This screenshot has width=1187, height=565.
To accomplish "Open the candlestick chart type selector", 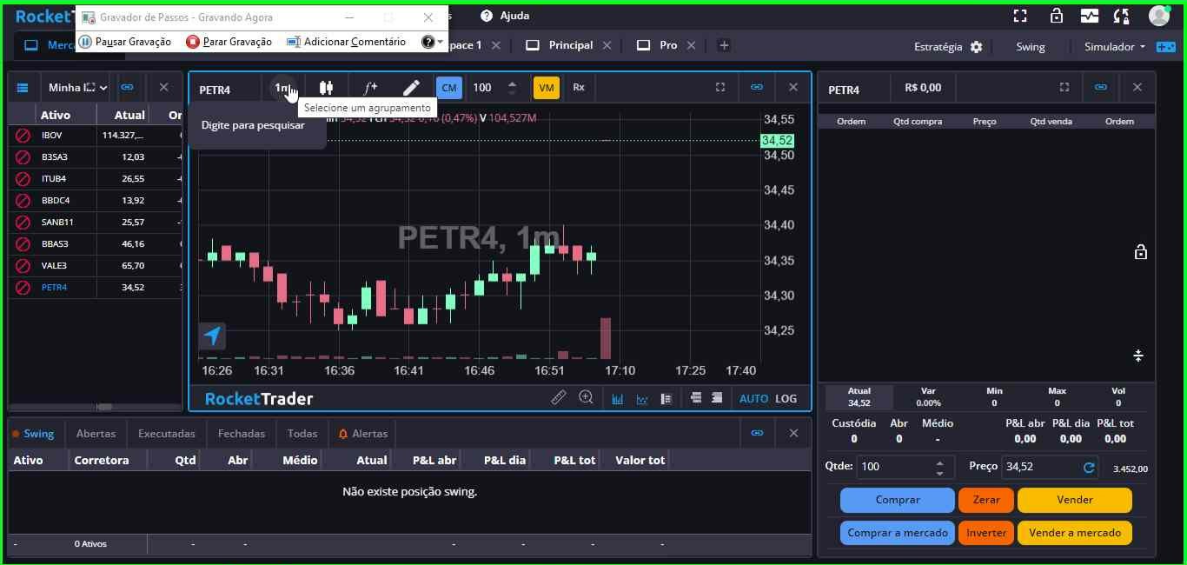I will (326, 88).
